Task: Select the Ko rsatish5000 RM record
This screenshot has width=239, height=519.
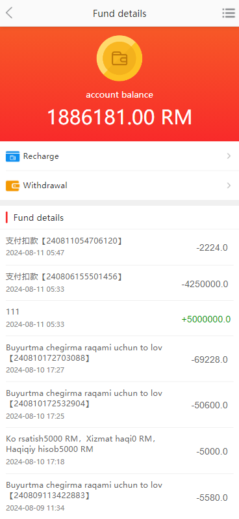Action: [120, 451]
